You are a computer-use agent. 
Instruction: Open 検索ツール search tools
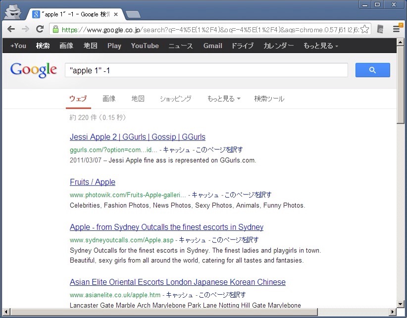[x=269, y=99]
